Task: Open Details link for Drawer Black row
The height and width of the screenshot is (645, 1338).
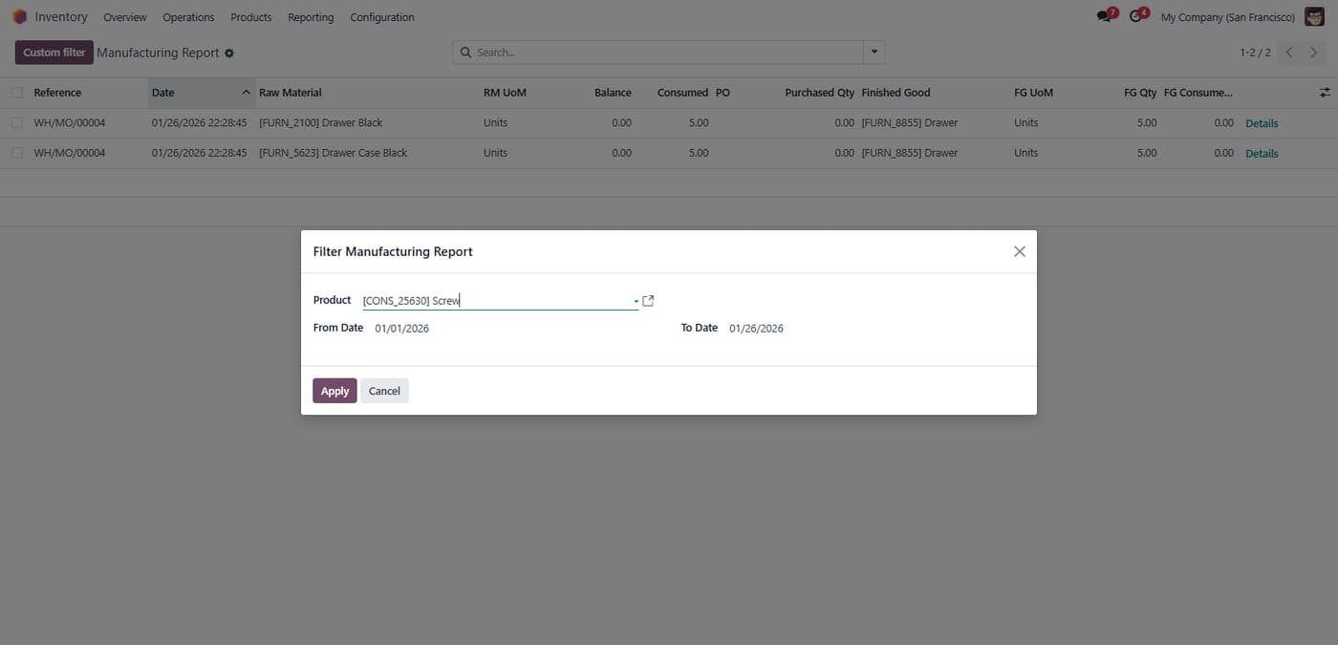Action: 1262,123
